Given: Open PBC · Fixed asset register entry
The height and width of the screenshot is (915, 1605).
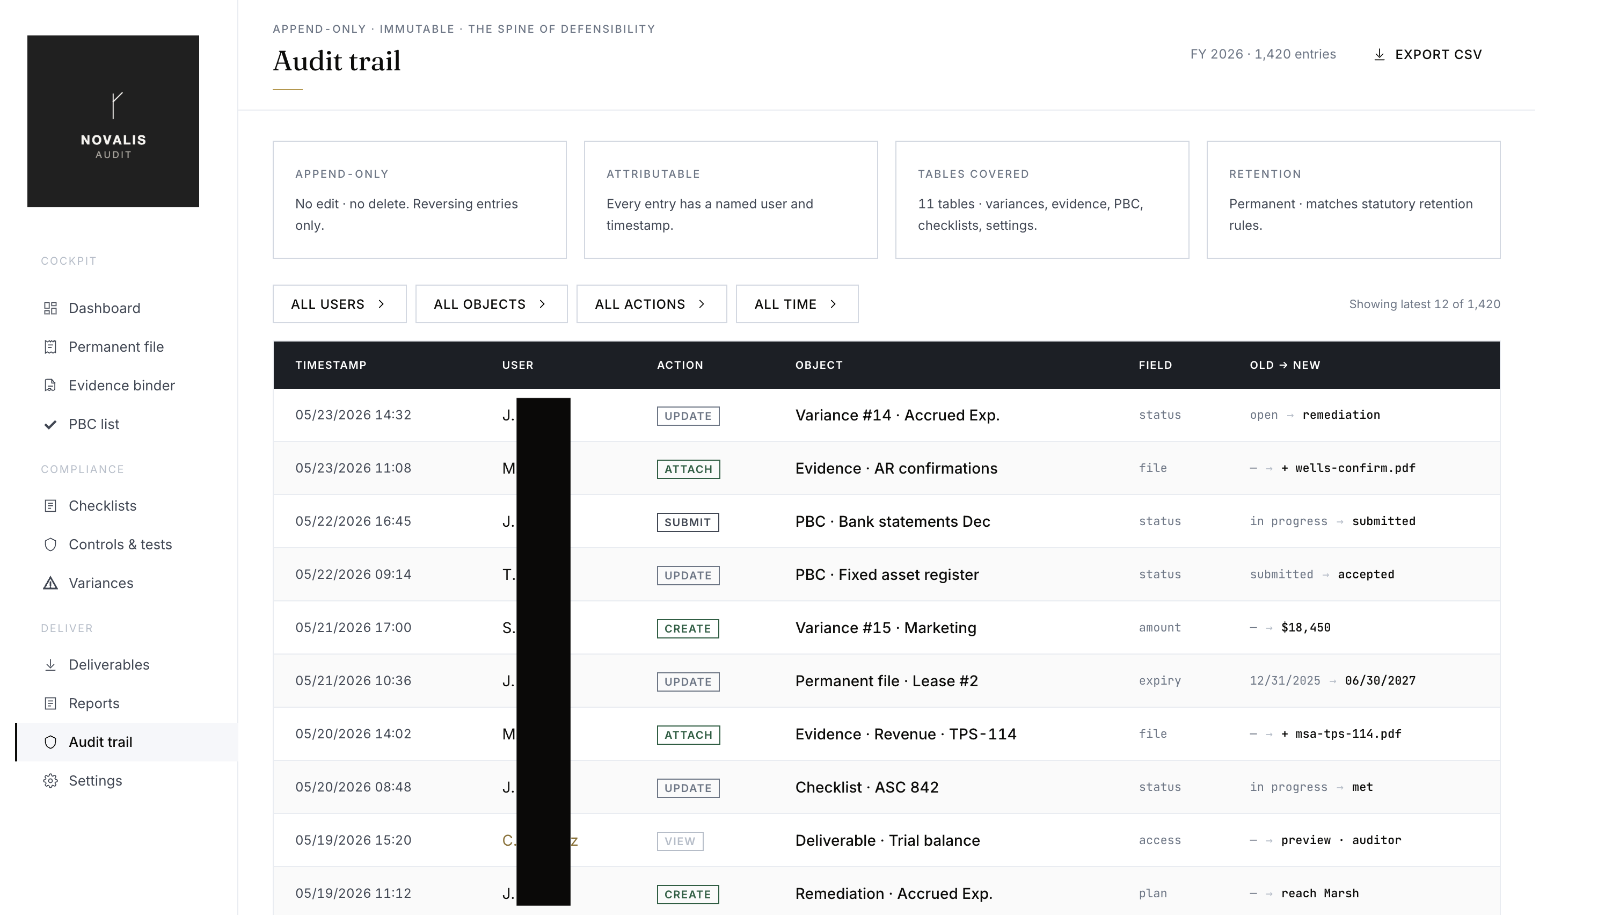Looking at the screenshot, I should pyautogui.click(x=886, y=575).
